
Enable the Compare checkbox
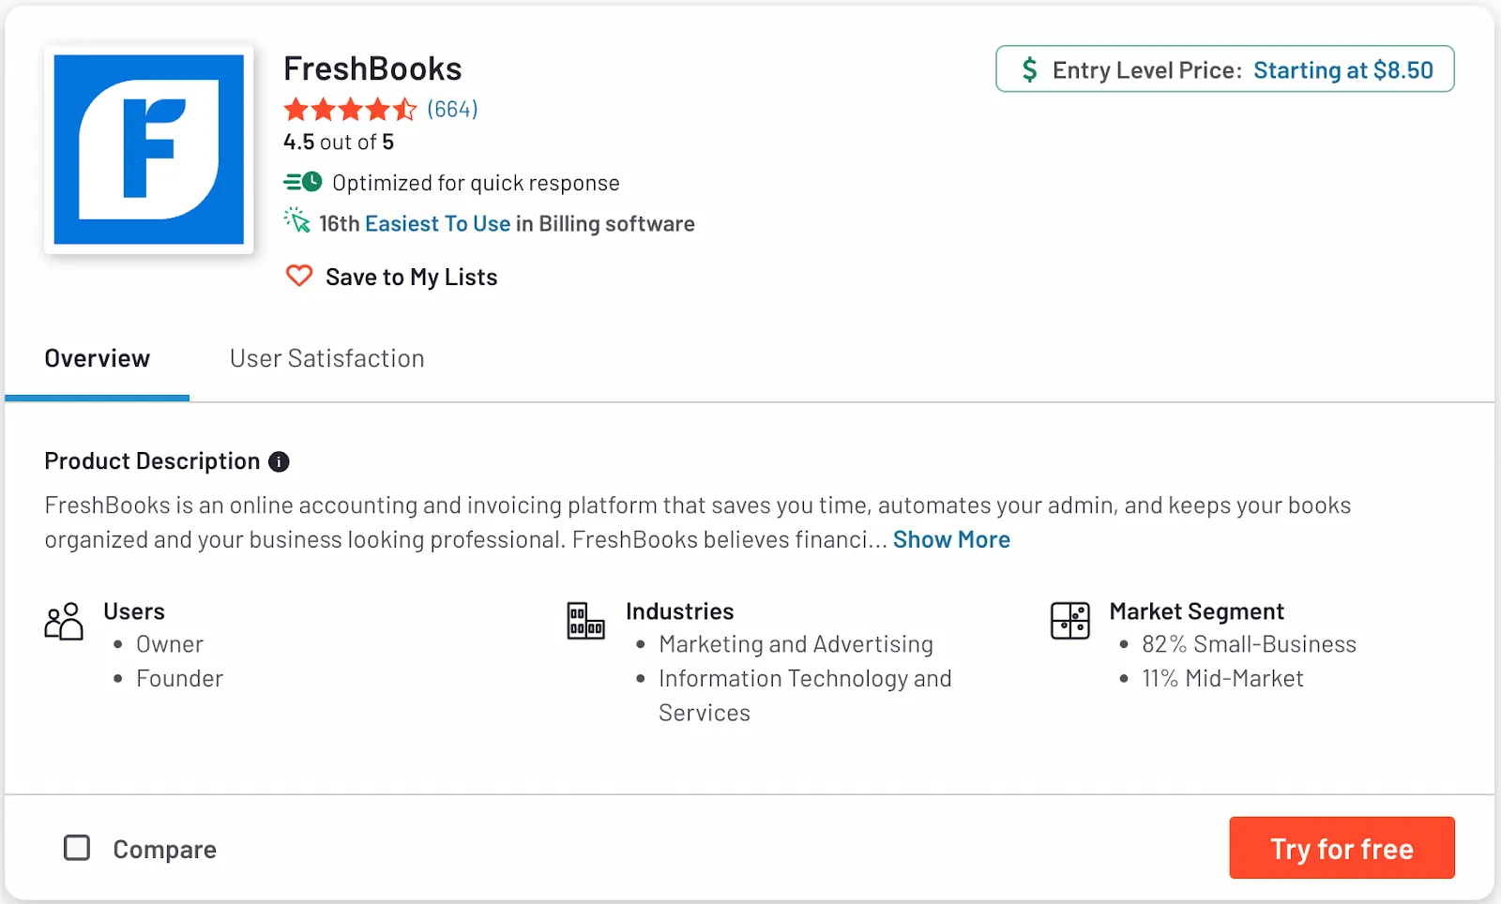pyautogui.click(x=77, y=848)
